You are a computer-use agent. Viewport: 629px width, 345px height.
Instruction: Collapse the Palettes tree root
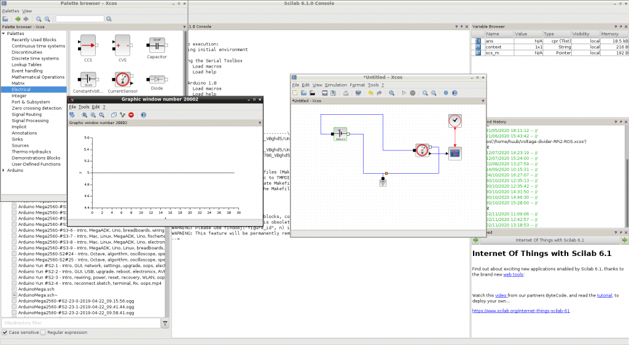pos(4,34)
